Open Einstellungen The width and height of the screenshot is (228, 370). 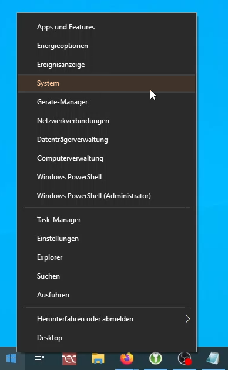[107, 239]
